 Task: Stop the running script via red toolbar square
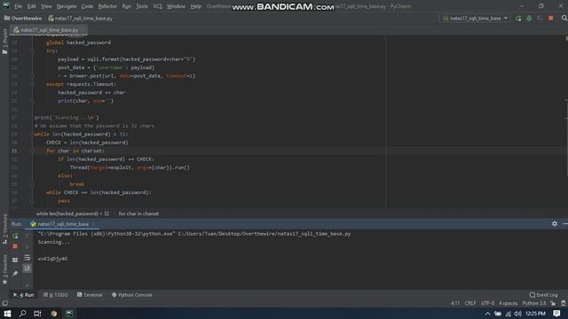[x=550, y=18]
